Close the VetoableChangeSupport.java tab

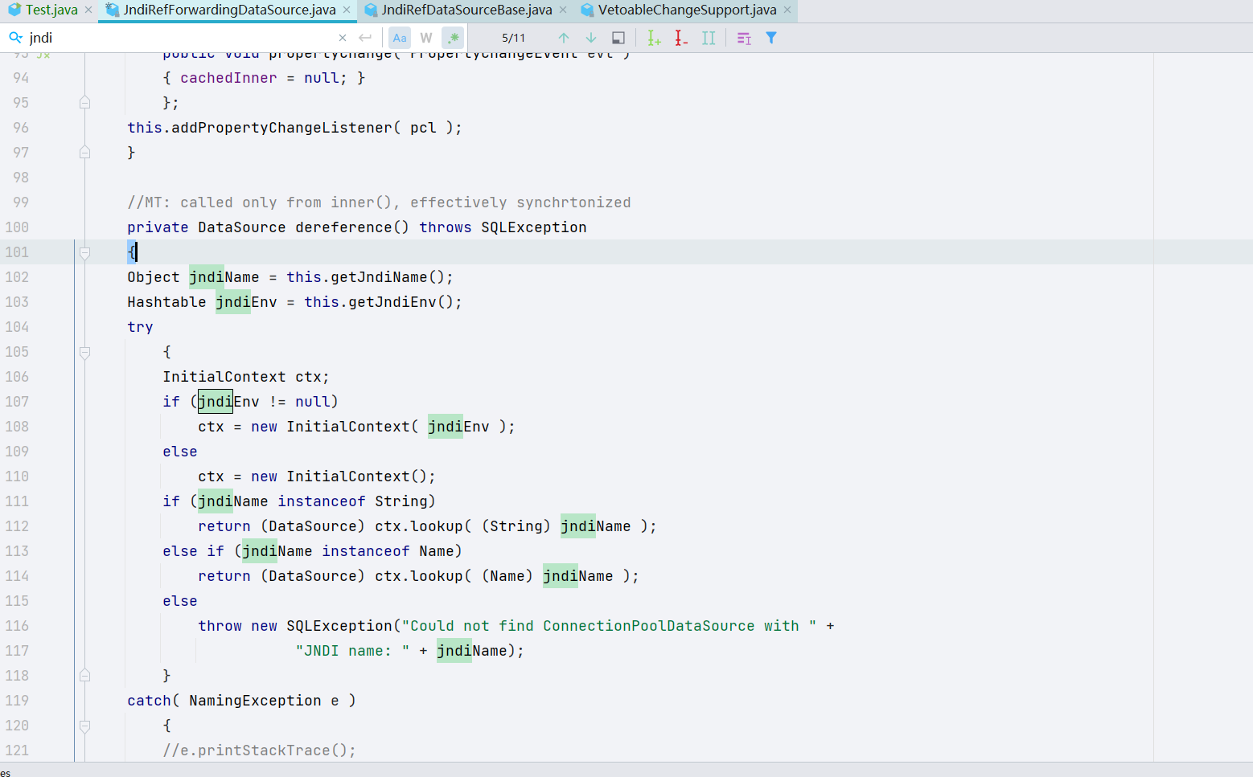tap(787, 10)
